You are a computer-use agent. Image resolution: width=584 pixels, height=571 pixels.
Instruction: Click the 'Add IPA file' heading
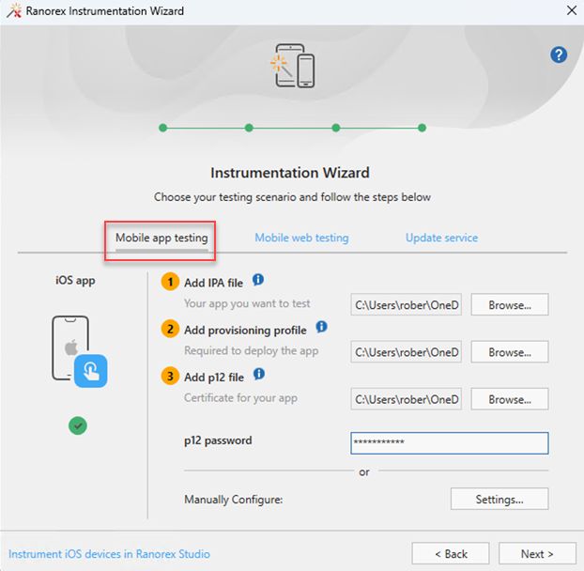[213, 283]
